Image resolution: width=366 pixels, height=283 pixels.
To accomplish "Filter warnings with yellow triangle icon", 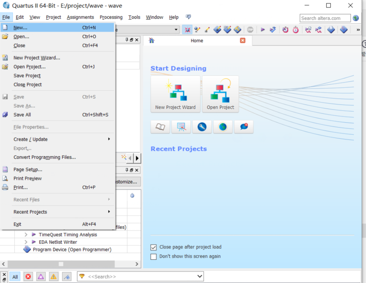I will (x=54, y=276).
